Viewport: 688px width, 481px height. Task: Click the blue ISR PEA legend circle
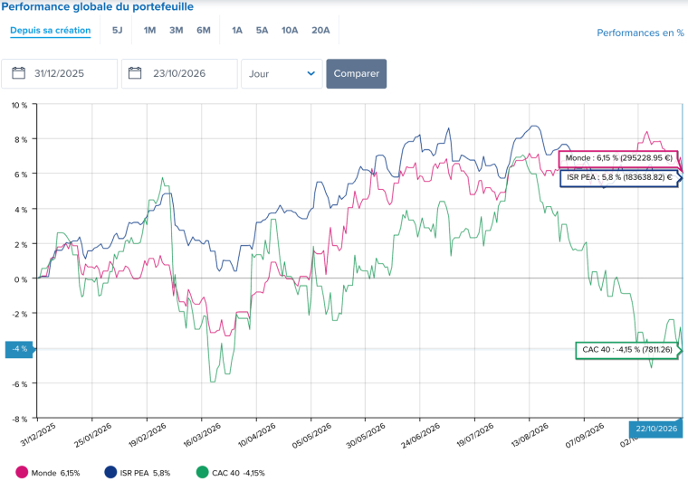[110, 472]
